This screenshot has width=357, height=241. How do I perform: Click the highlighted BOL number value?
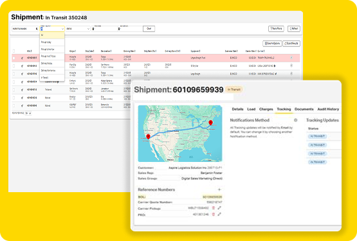tap(212, 197)
